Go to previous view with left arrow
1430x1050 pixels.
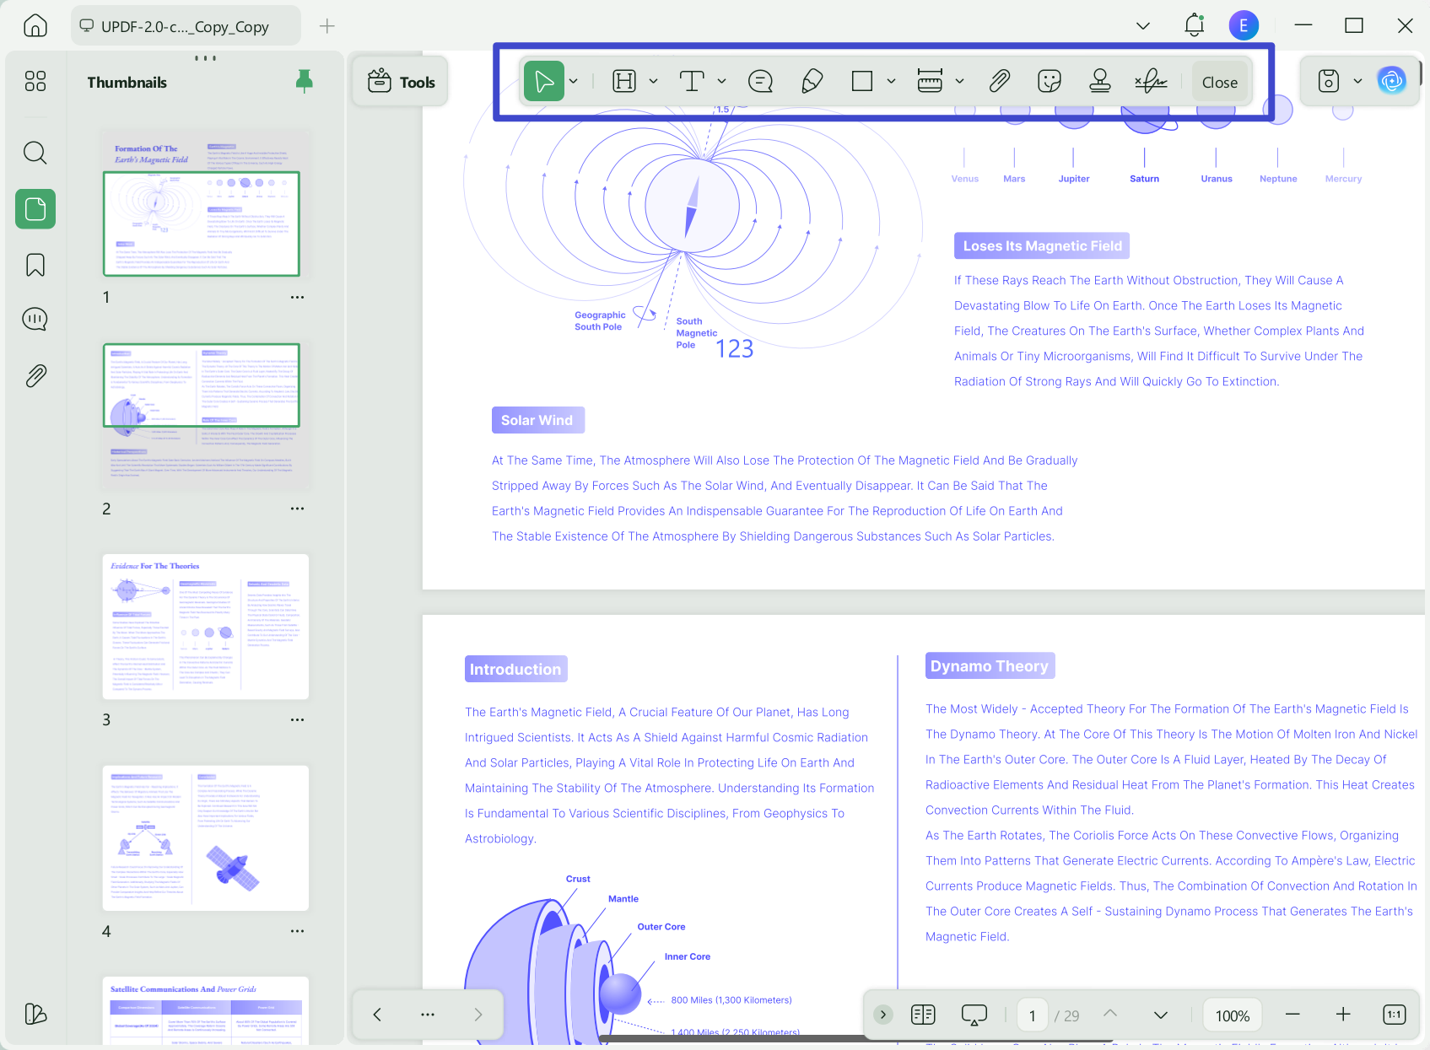pyautogui.click(x=377, y=1015)
